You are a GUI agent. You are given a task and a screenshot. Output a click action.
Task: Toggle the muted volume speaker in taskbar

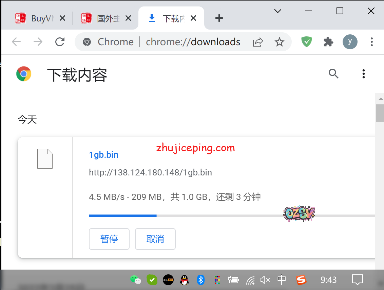[x=265, y=280]
